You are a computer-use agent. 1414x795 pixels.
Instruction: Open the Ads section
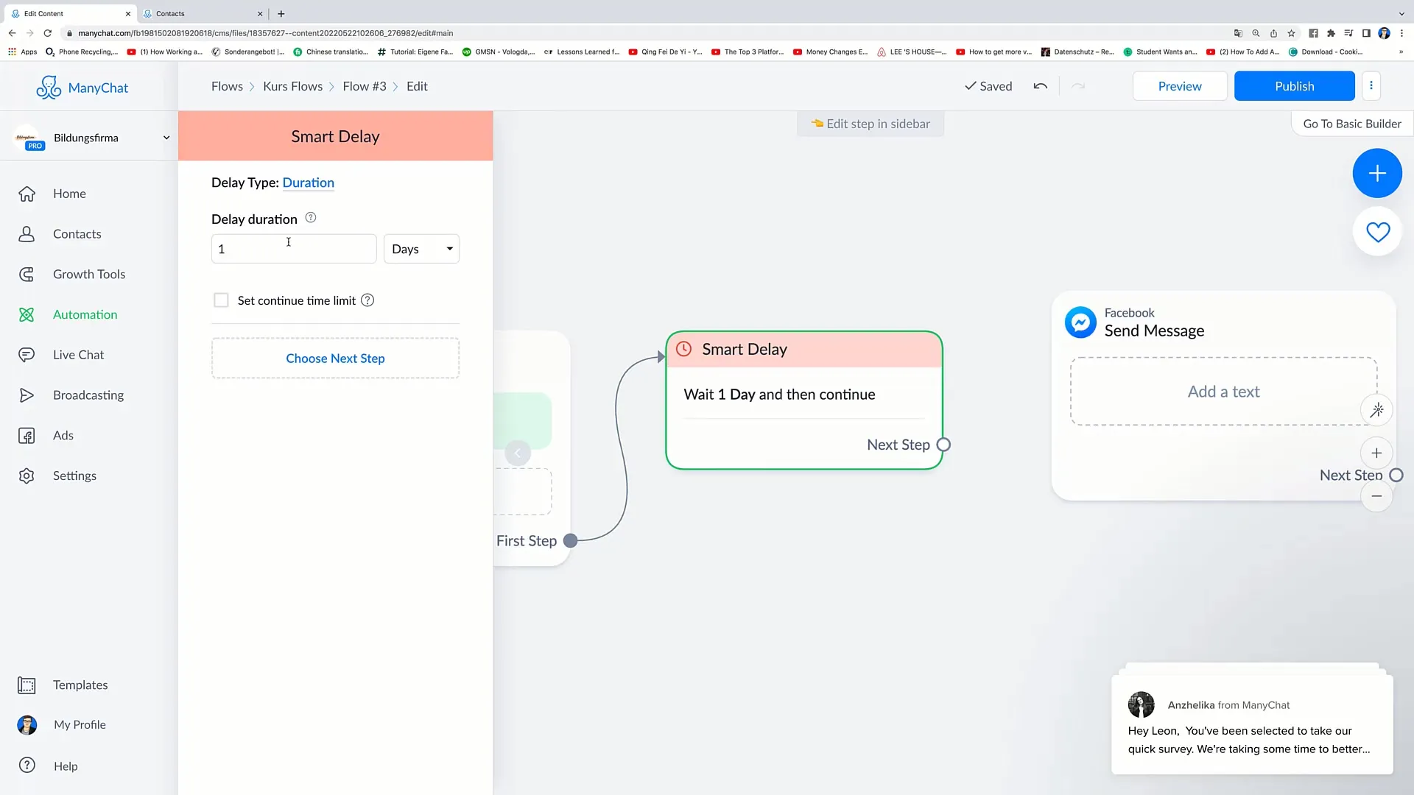tap(63, 435)
